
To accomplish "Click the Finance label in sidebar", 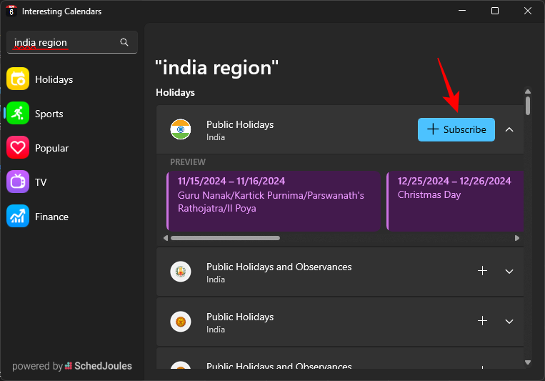I will pos(51,217).
